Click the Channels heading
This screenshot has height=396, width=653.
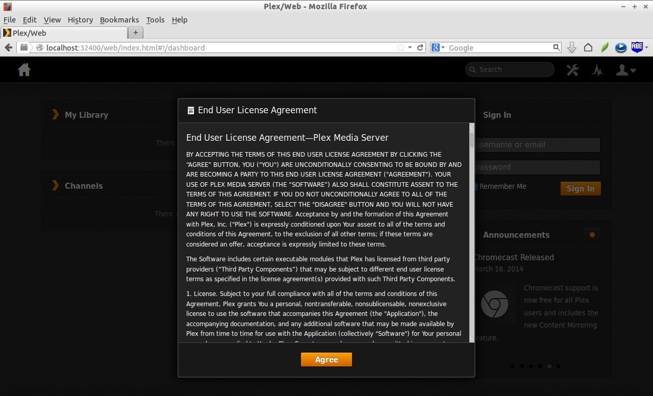click(x=84, y=186)
